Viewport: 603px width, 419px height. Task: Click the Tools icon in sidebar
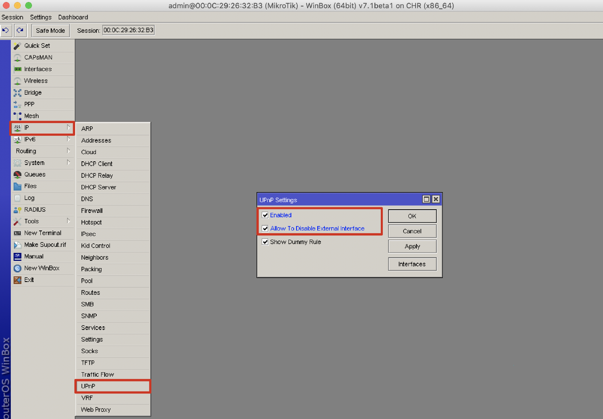pos(17,221)
